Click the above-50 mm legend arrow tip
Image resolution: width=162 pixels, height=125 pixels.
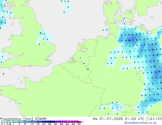[x=81, y=122]
